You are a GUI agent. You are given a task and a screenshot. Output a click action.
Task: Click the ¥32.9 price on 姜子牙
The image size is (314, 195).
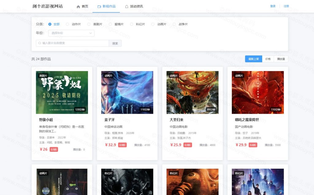point(110,145)
